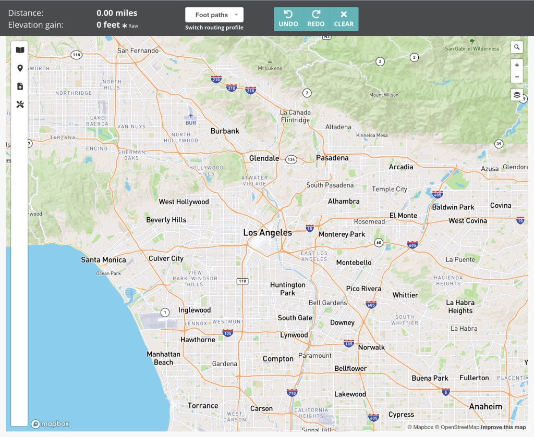This screenshot has width=534, height=437.
Task: Select the location pin marker tool
Action: (x=20, y=68)
